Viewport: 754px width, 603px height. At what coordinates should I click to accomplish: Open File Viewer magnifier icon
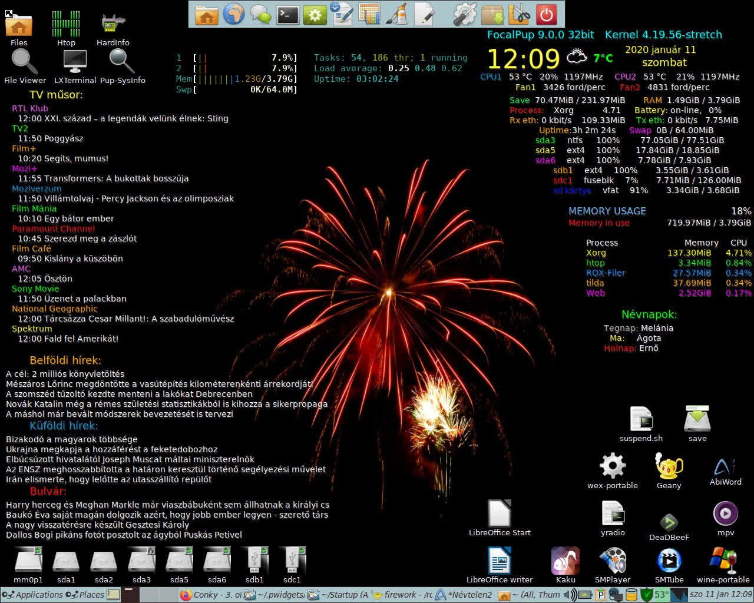tap(25, 66)
